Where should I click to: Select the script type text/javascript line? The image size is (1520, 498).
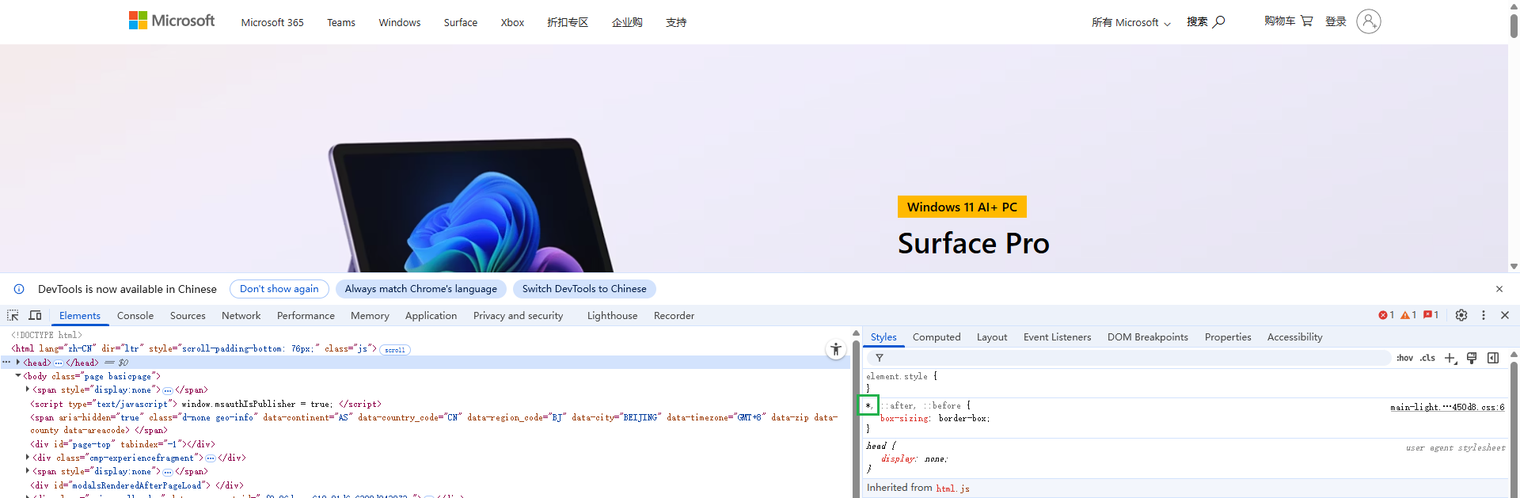[206, 404]
